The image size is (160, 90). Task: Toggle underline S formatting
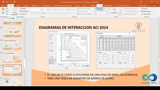(x=37, y=13)
